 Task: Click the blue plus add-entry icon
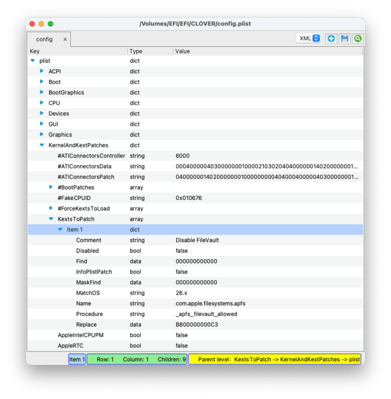click(331, 39)
